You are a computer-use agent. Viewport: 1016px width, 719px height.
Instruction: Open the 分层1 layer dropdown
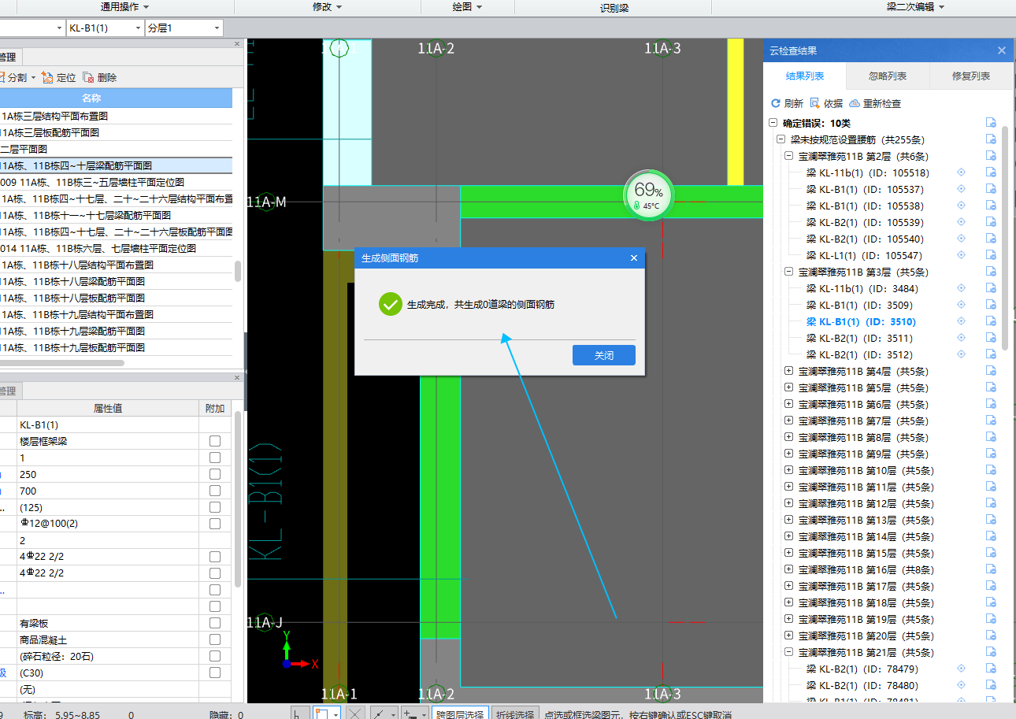pos(217,28)
